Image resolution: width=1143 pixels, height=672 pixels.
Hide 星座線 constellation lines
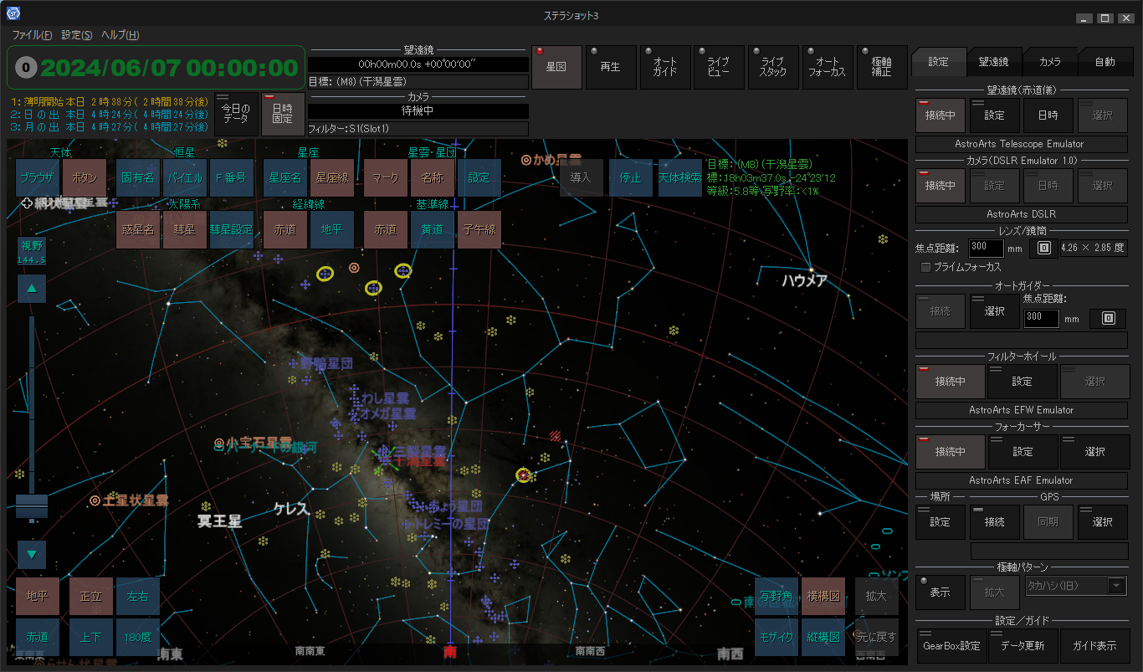(332, 177)
